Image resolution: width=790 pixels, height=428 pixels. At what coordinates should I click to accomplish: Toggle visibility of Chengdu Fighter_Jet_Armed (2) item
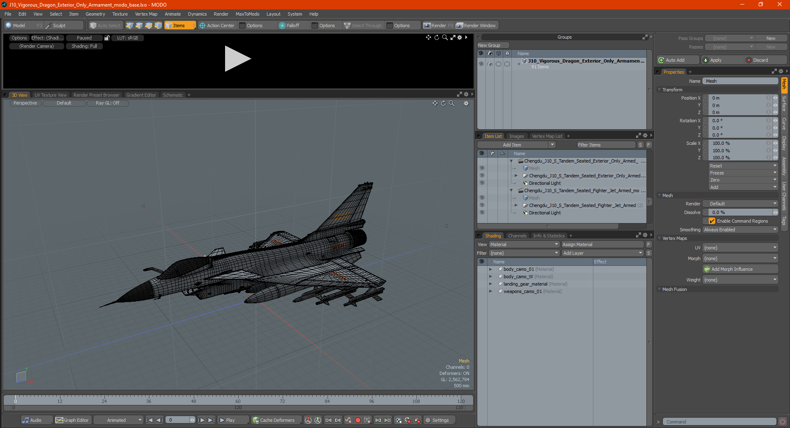482,205
